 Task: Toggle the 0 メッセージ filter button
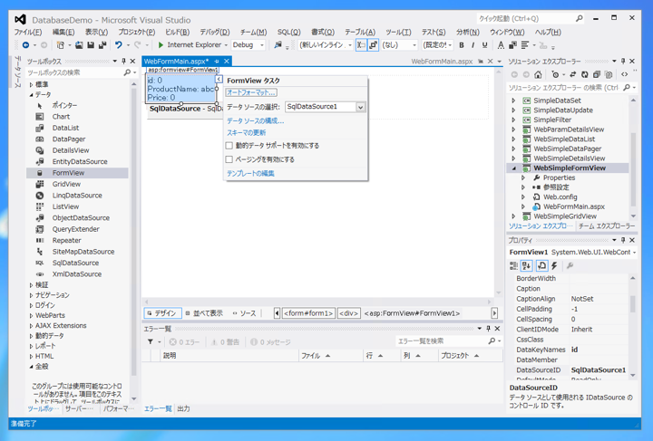pyautogui.click(x=270, y=342)
